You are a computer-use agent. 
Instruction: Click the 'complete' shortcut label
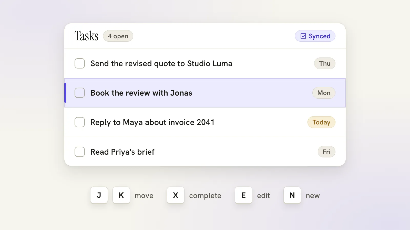coord(205,196)
